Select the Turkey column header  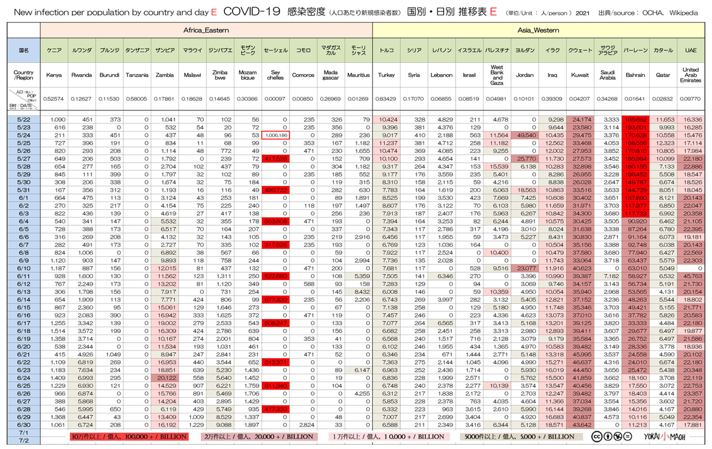point(386,75)
